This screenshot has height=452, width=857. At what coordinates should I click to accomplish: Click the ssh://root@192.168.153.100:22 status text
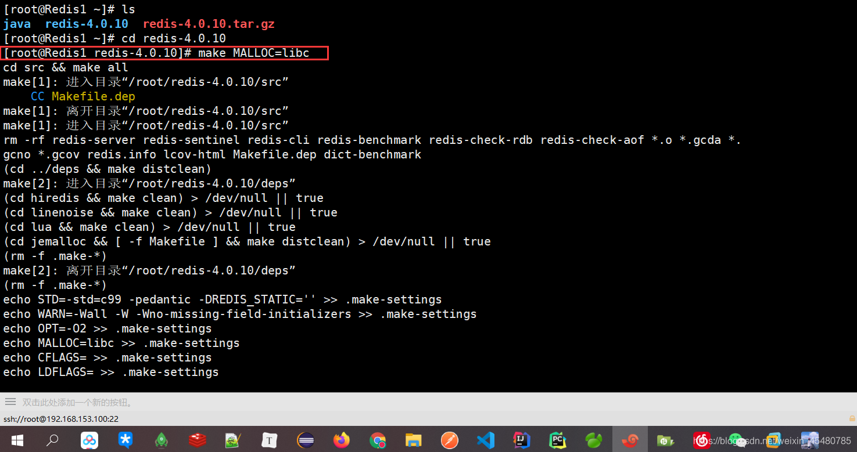pyautogui.click(x=61, y=419)
